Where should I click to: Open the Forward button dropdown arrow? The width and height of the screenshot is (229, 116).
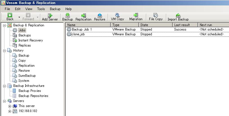click(37, 17)
